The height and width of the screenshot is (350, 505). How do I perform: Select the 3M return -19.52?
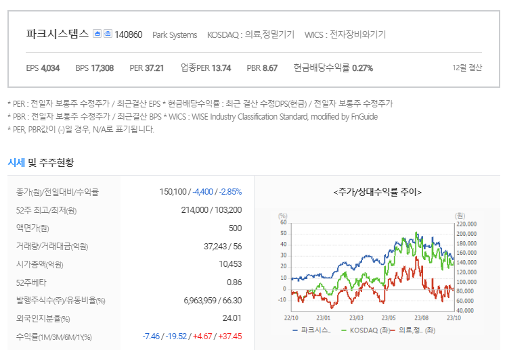tap(176, 336)
